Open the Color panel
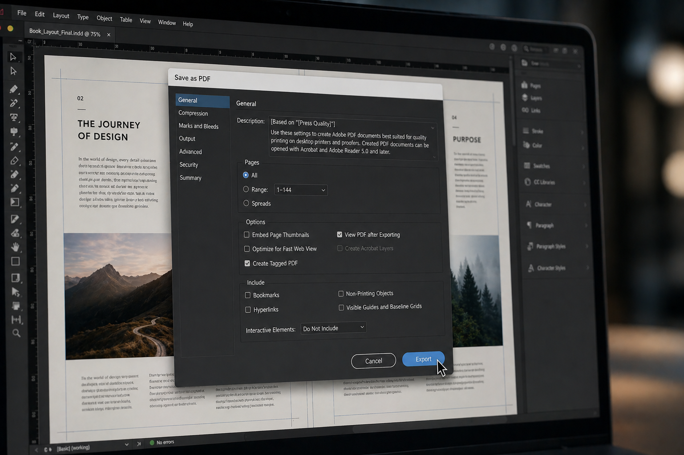The height and width of the screenshot is (455, 684). click(533, 145)
